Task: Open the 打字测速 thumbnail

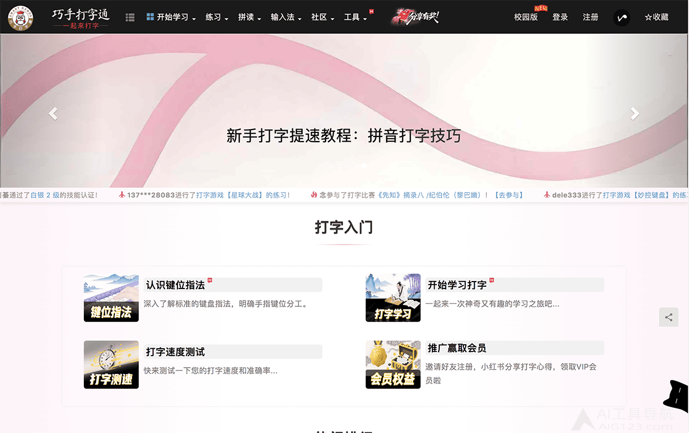Action: click(111, 364)
